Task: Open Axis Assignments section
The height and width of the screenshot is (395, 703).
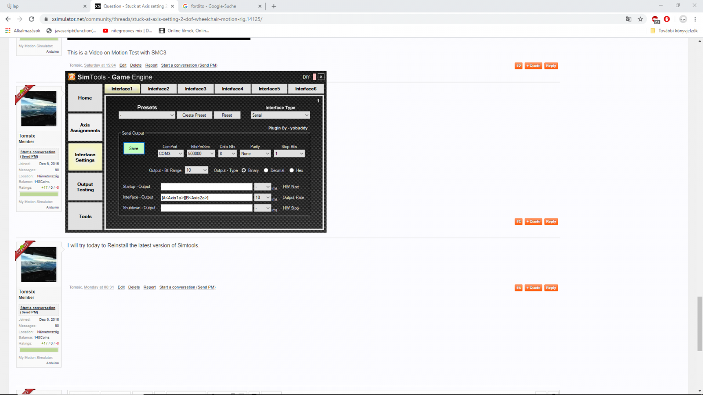Action: tap(85, 128)
